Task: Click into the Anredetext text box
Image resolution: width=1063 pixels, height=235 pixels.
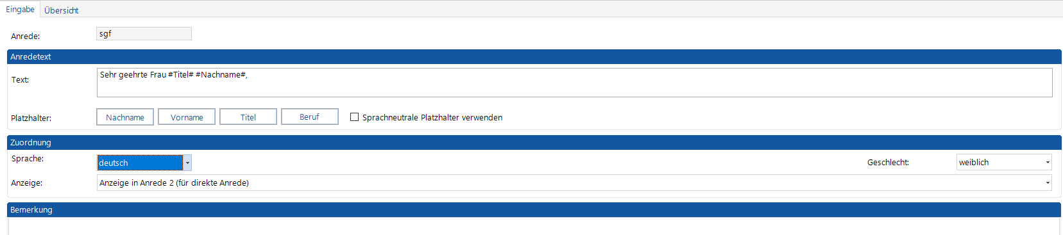Action: click(574, 83)
